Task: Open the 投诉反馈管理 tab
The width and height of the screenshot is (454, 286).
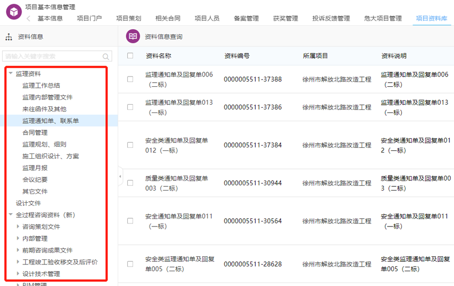Action: pos(331,18)
